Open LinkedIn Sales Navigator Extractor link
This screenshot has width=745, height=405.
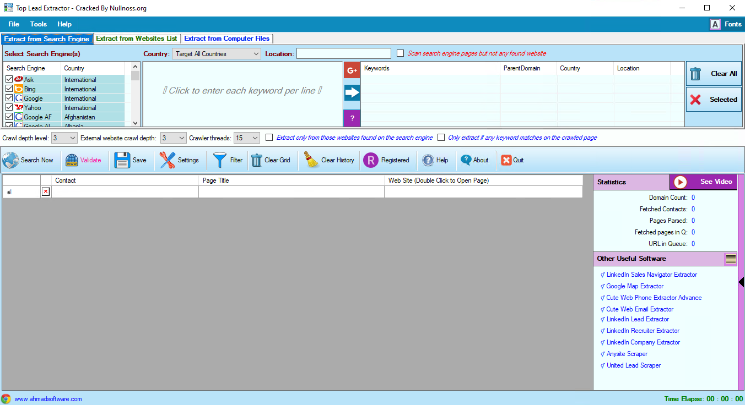652,275
